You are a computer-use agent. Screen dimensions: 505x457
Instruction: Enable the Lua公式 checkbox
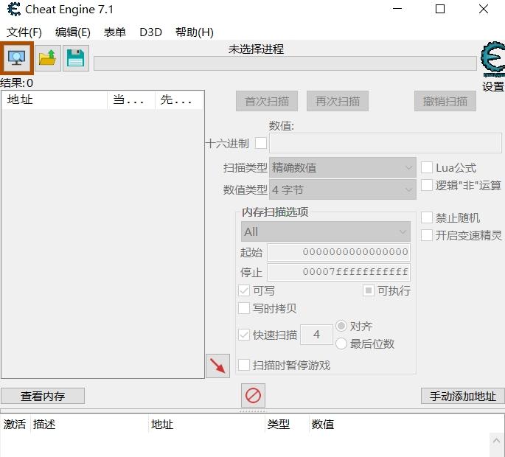426,167
